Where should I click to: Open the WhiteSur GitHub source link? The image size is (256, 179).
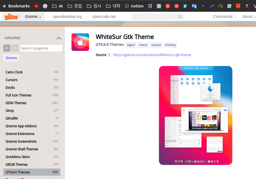[152, 55]
